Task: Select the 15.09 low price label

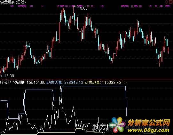Action: pyautogui.click(x=9, y=76)
